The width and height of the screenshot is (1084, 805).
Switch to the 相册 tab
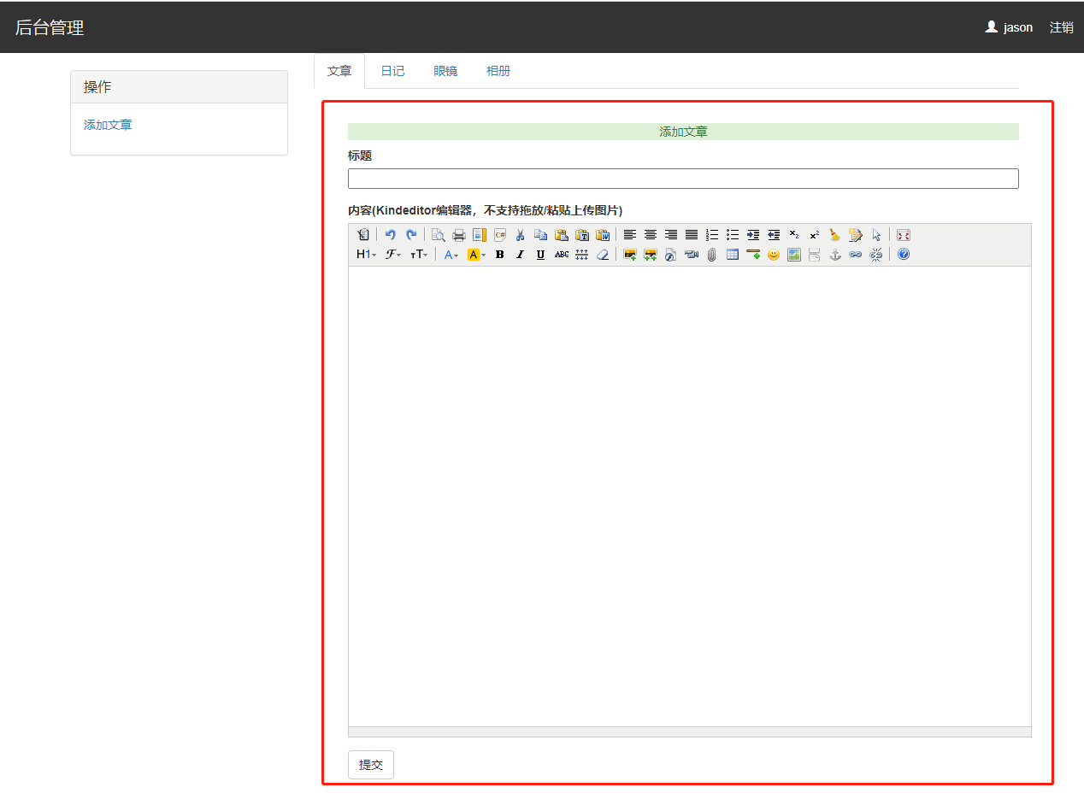click(x=498, y=71)
